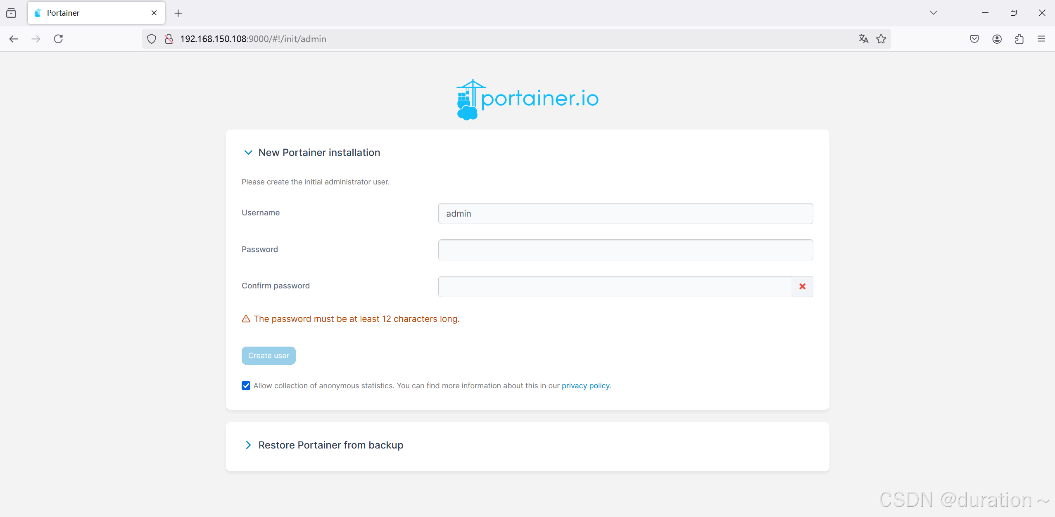Click the Password label

click(260, 250)
